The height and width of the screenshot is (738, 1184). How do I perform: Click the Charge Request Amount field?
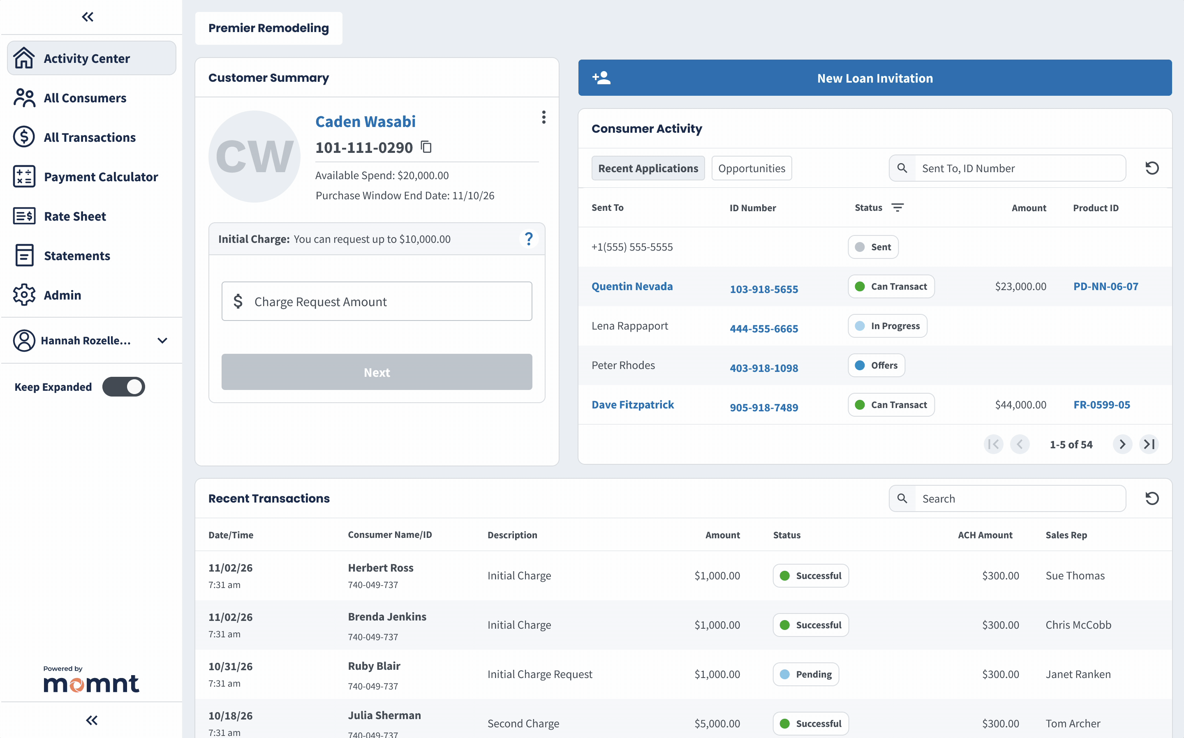(x=376, y=301)
